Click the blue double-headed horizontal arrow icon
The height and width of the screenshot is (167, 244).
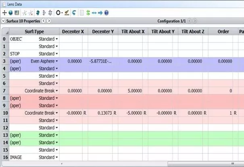coord(94,13)
